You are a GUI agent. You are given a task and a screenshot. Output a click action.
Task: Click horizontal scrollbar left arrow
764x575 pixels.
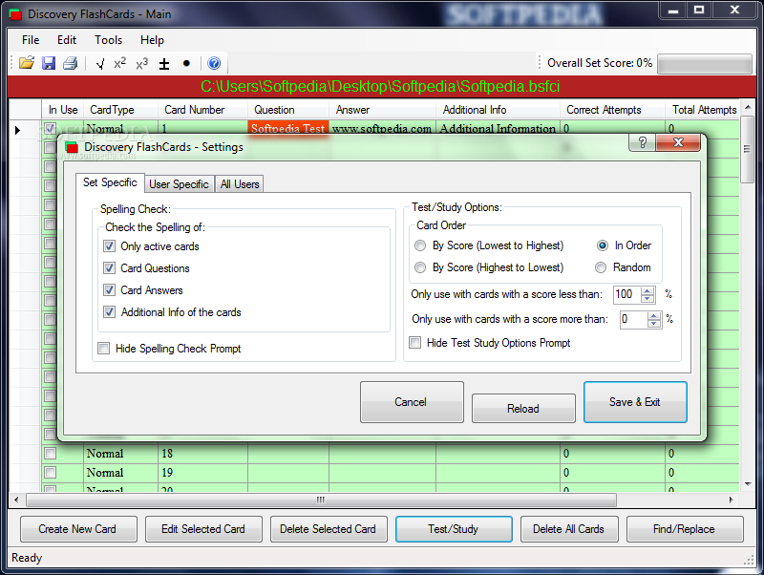[x=16, y=500]
